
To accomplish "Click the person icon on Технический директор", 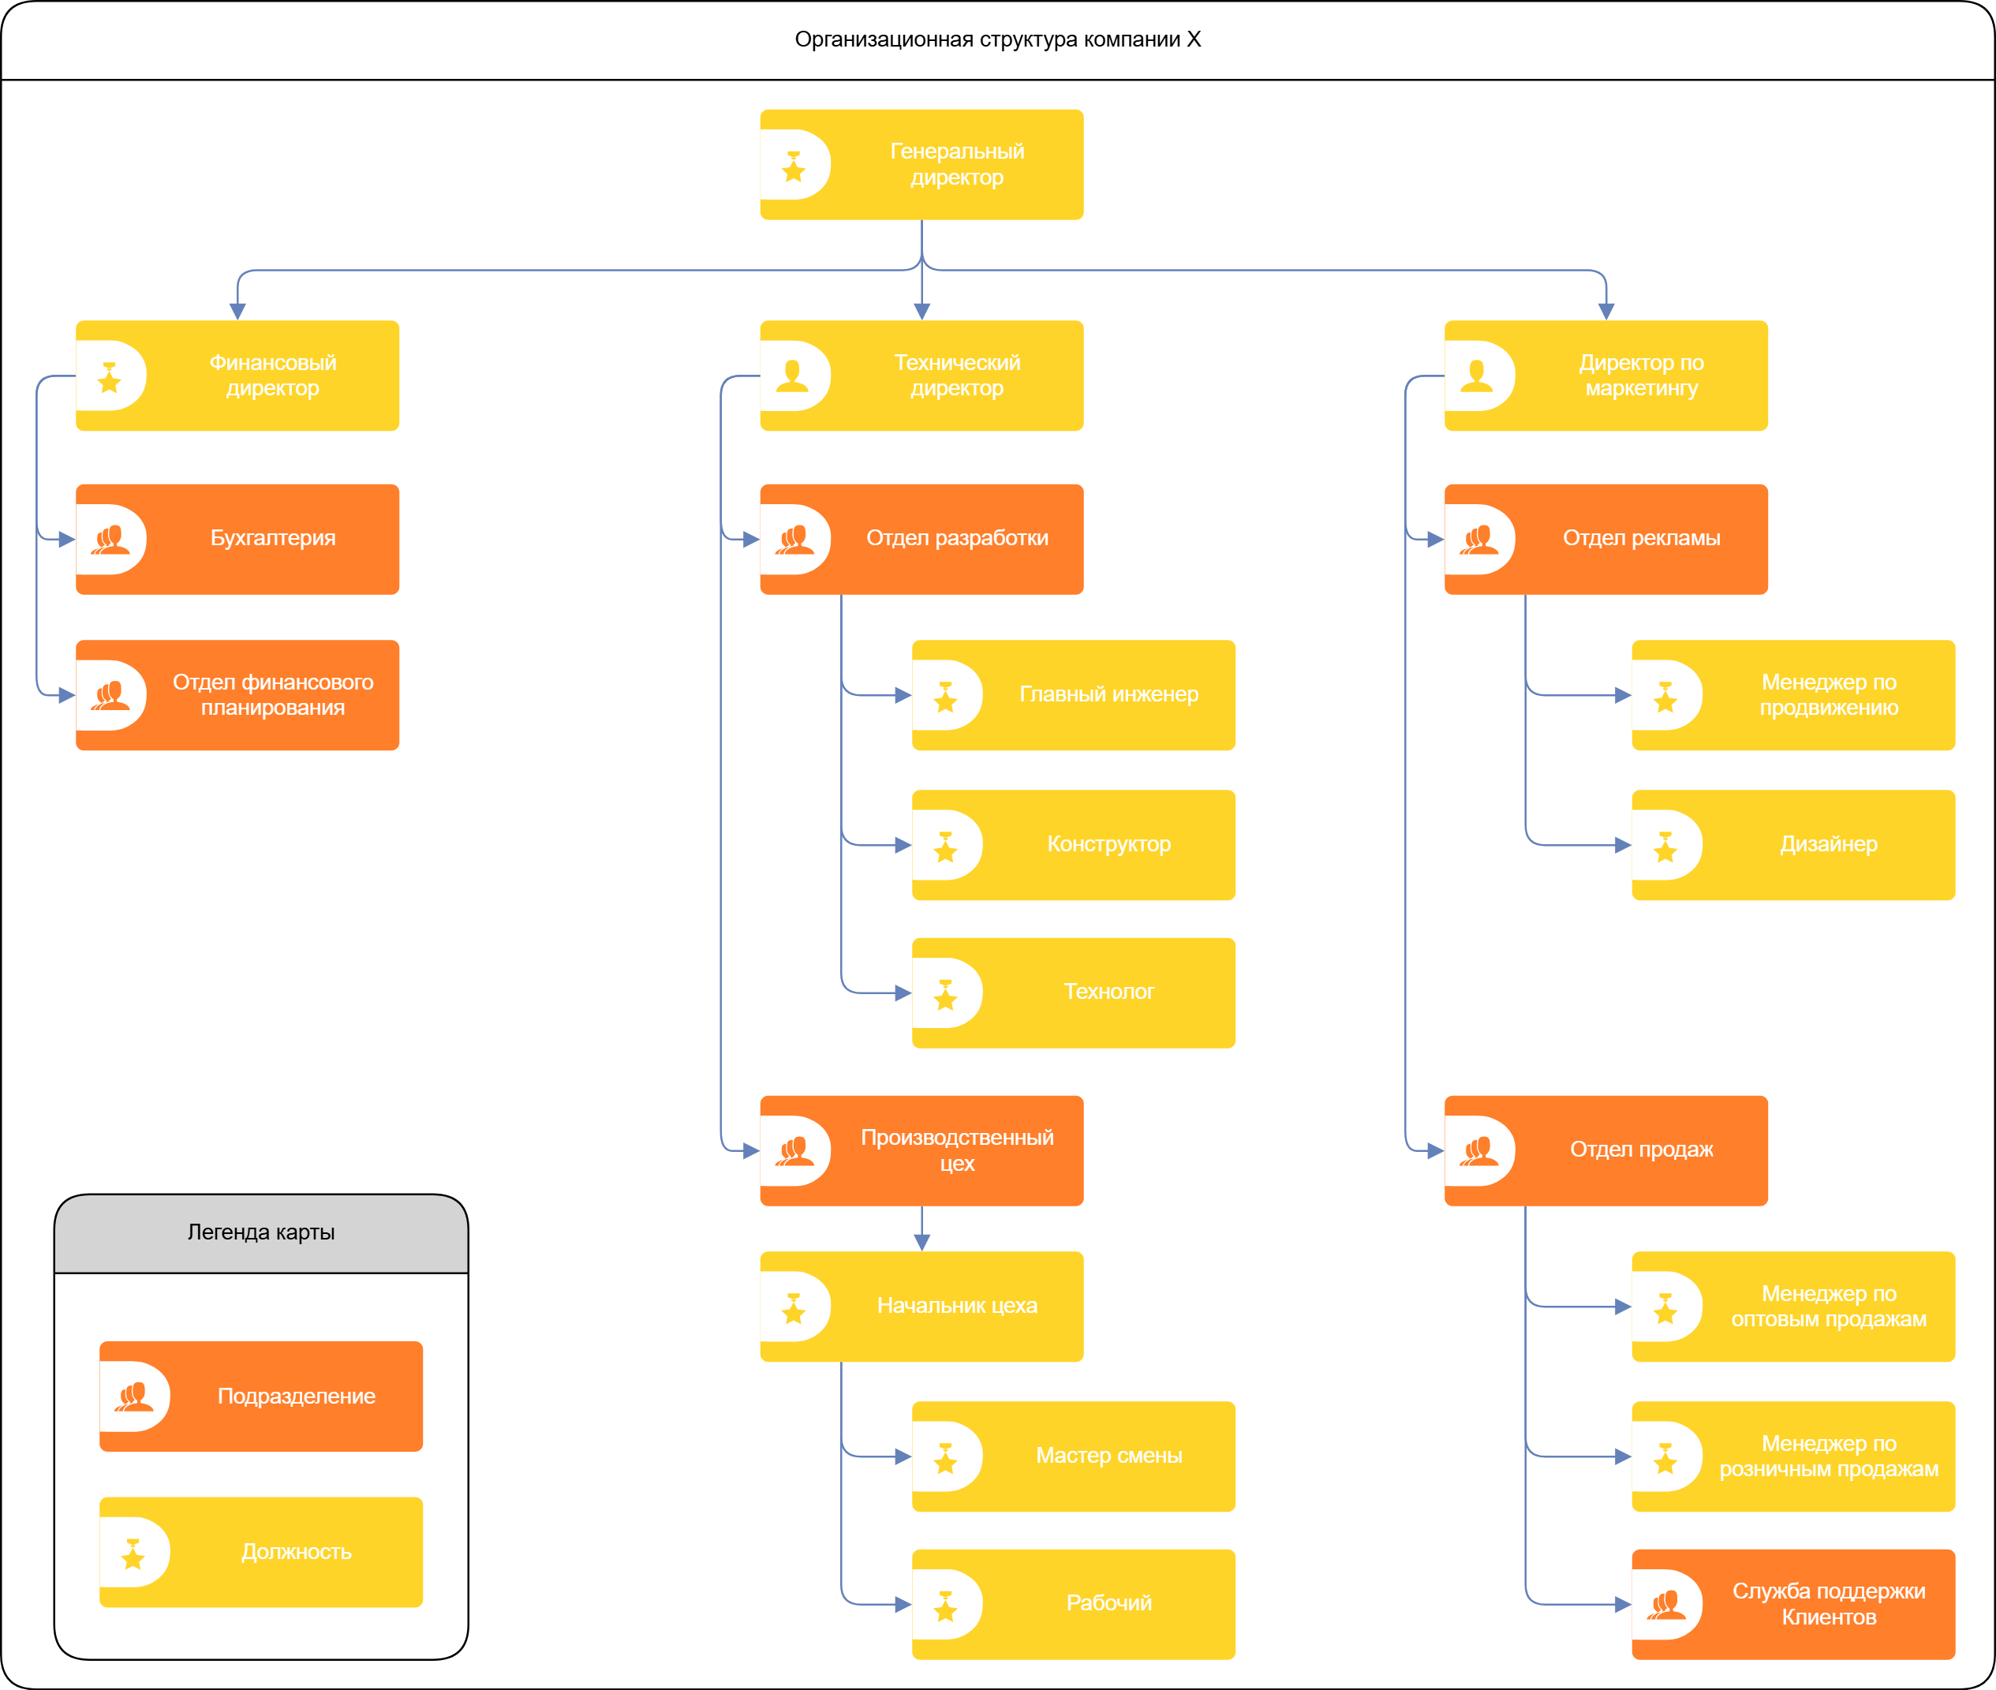I will point(793,376).
